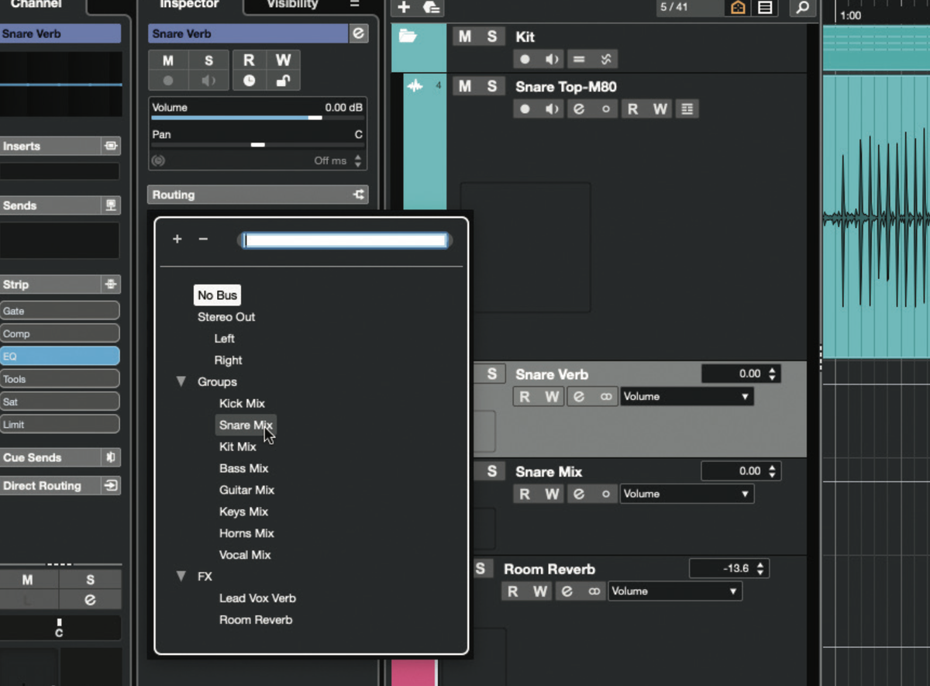Open the Volume parameter dropdown on Room Reverb lane
Screen dimensions: 930x686
click(x=674, y=591)
